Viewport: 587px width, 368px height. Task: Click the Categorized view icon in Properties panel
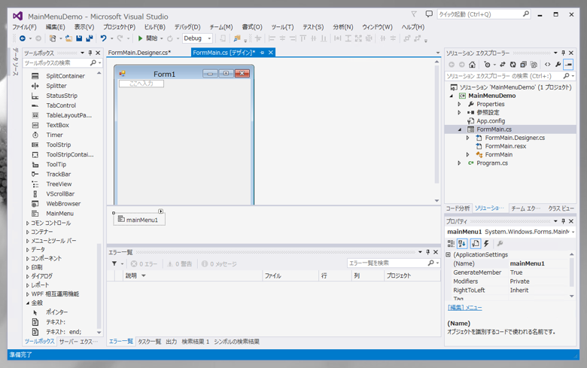451,244
